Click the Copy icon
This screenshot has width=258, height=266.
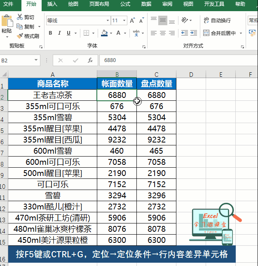click(x=20, y=26)
